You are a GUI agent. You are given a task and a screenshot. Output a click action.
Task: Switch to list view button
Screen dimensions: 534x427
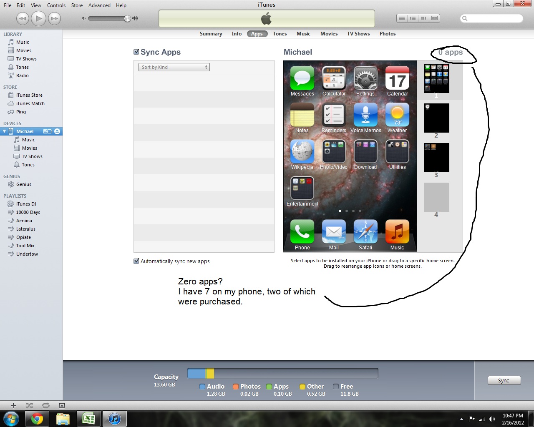(402, 18)
